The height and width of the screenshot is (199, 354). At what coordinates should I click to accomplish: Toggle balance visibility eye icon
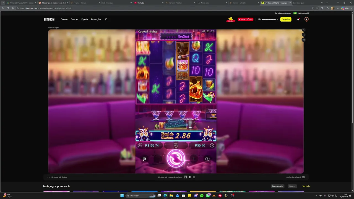[x=259, y=19]
